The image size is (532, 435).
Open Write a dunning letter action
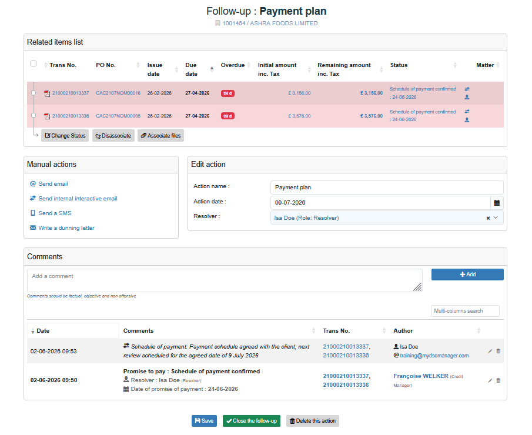pos(66,228)
